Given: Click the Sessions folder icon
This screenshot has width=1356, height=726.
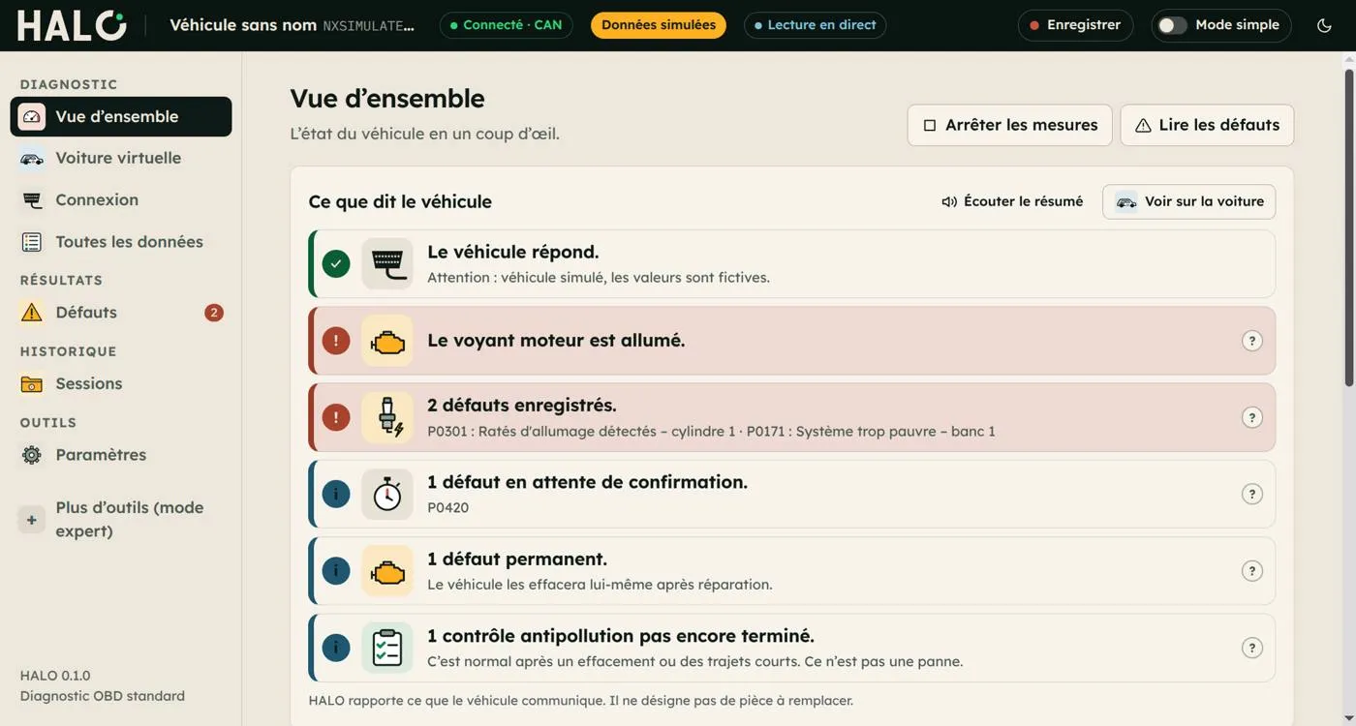Looking at the screenshot, I should tap(32, 384).
